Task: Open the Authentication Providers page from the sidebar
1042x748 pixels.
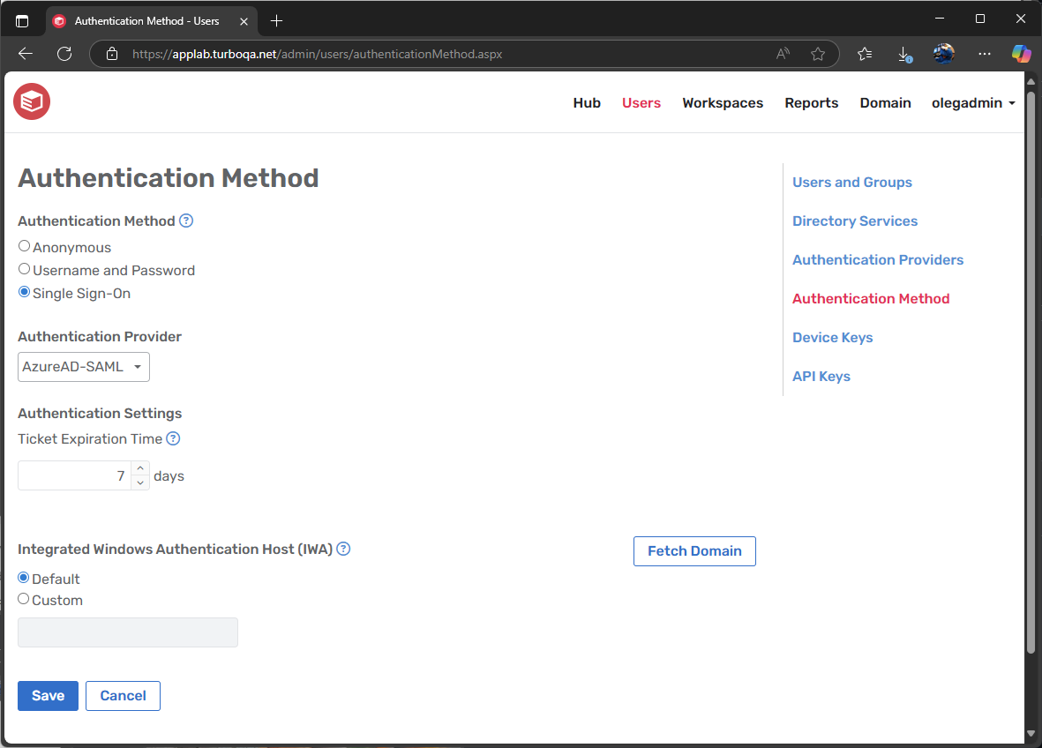Action: click(877, 259)
